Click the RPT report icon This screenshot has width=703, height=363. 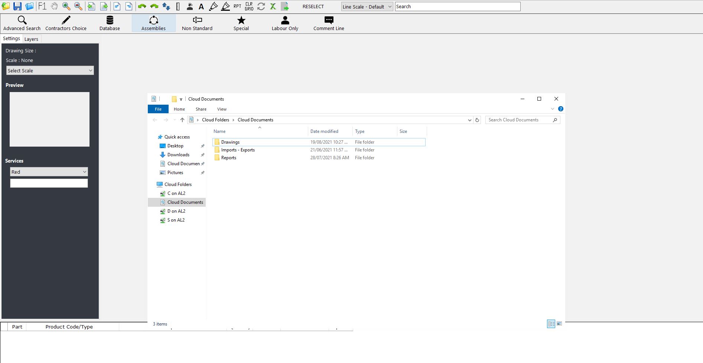click(x=237, y=6)
